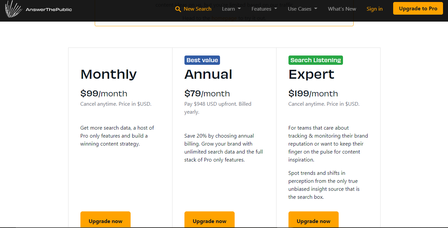Click the $199/month price text
Screen dimensions: 448x228
point(313,93)
